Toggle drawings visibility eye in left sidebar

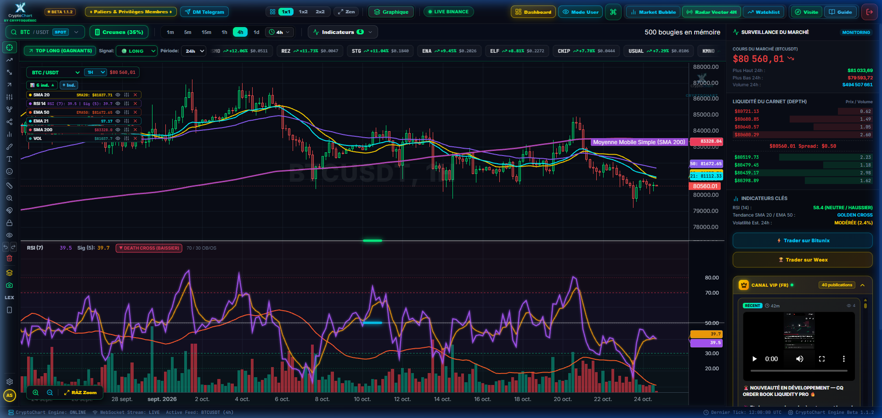point(9,235)
